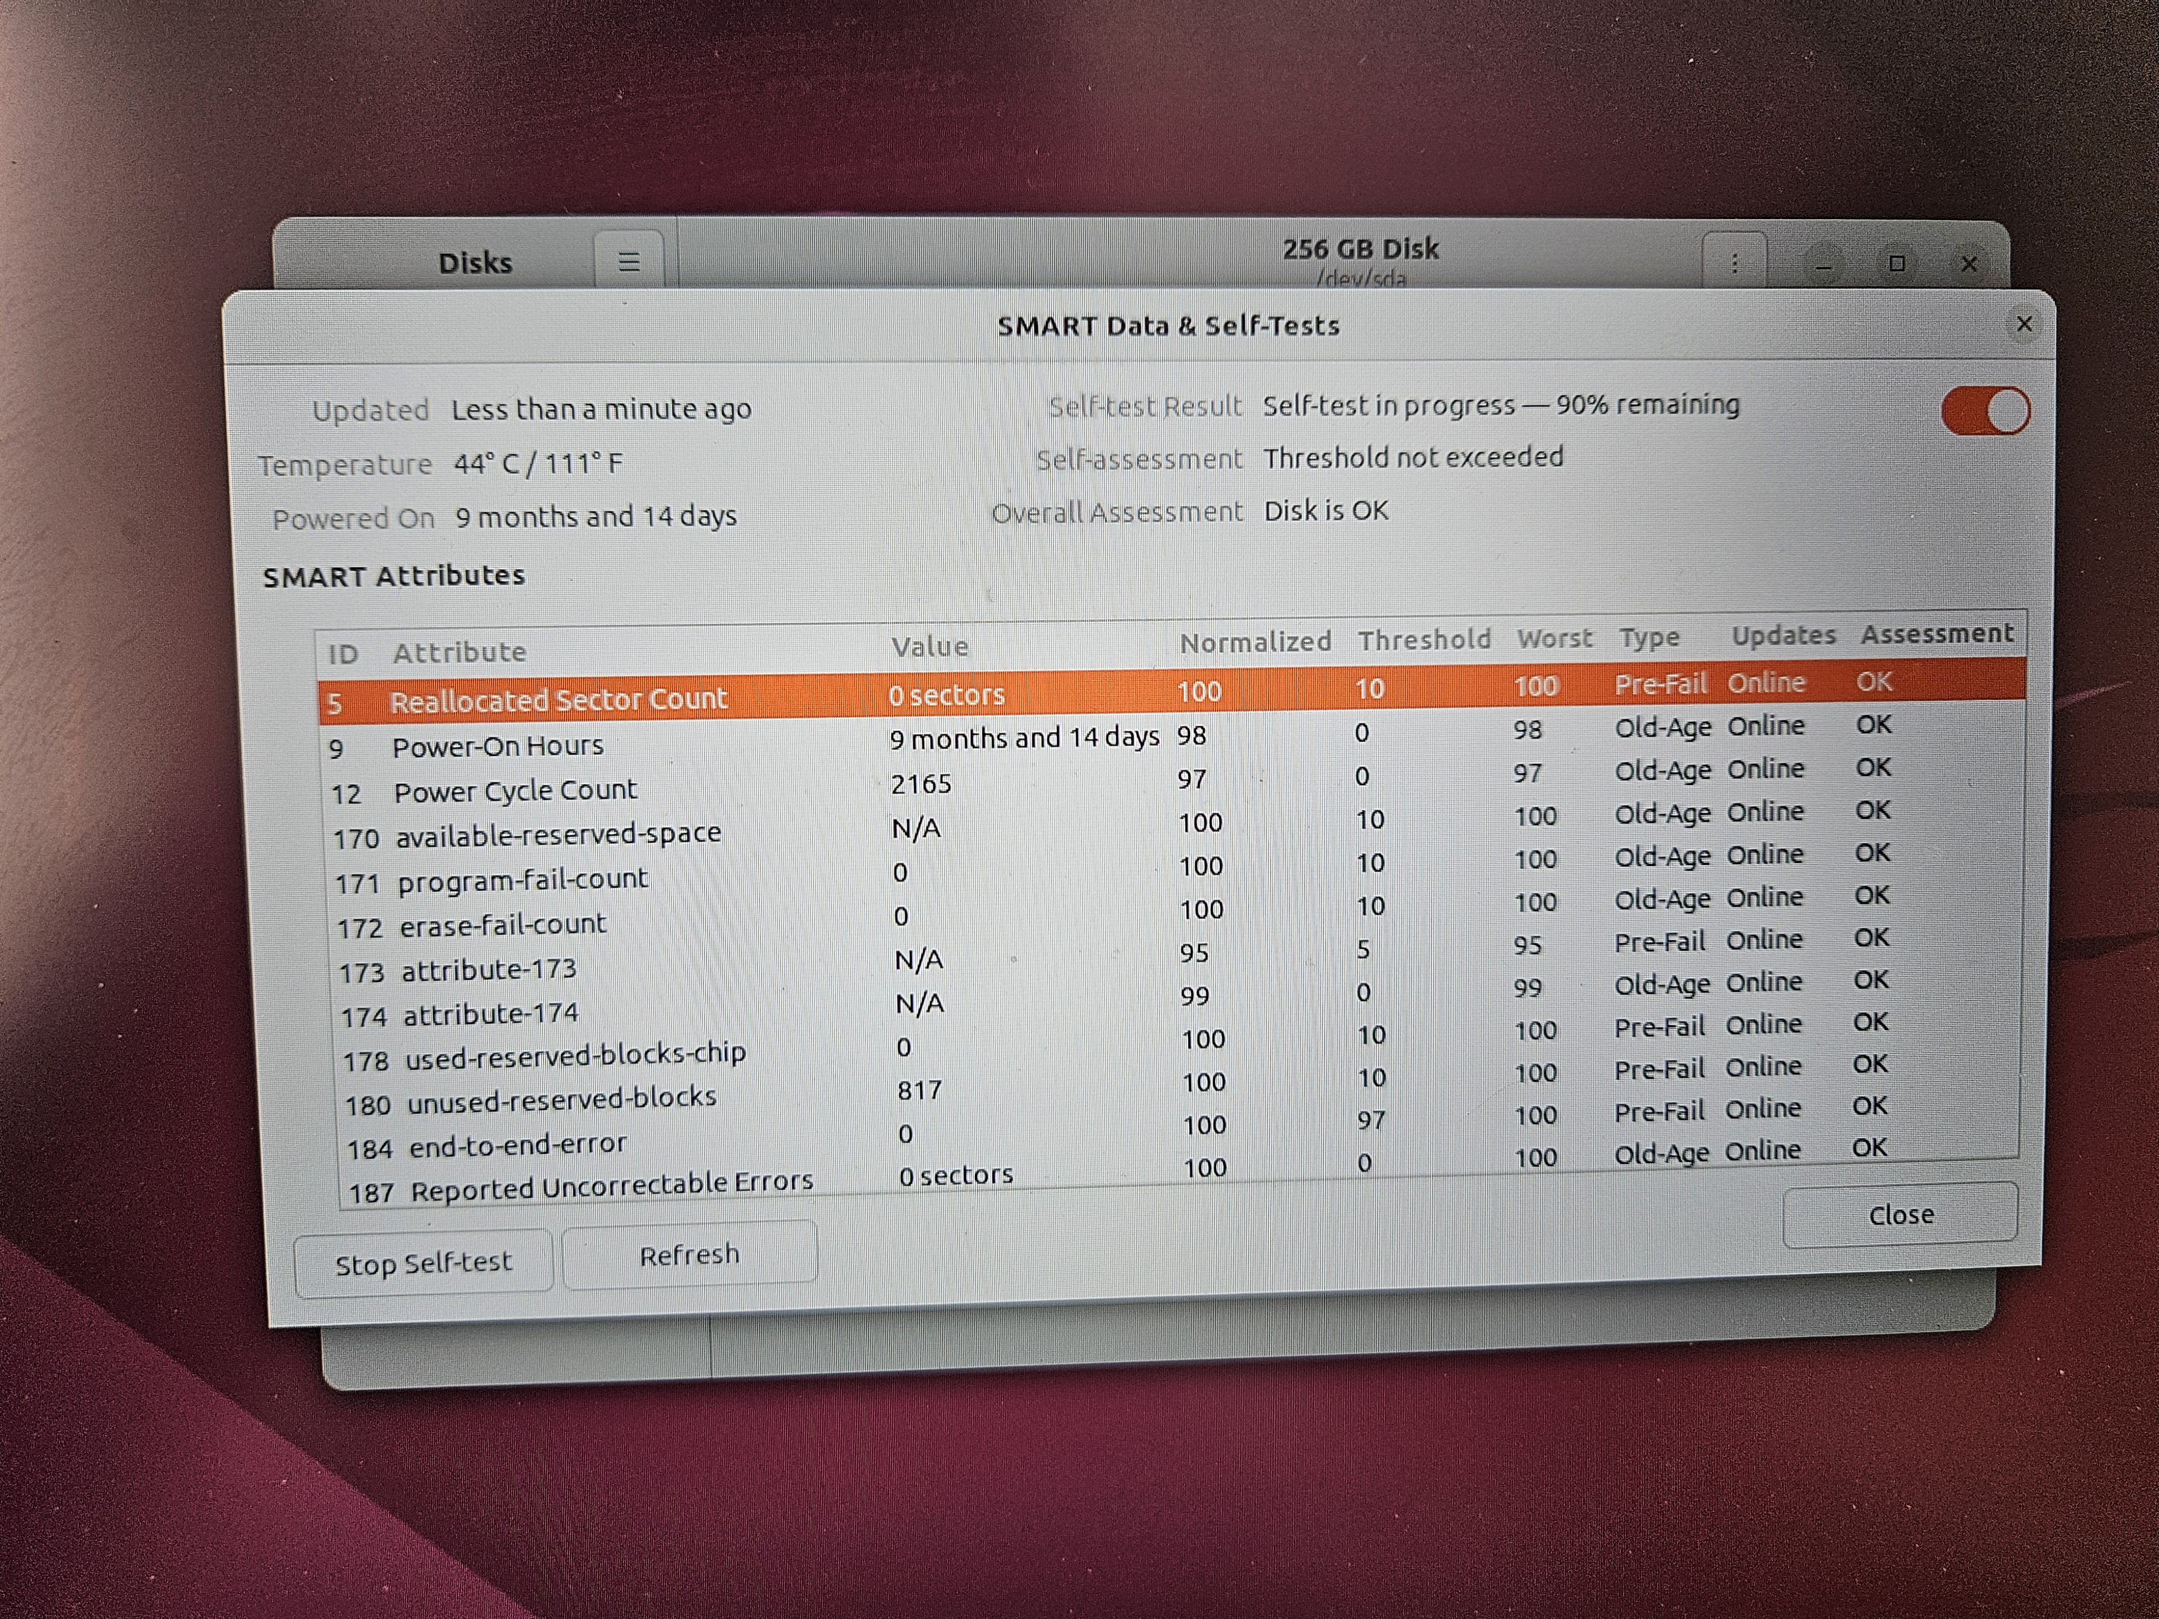Click the Stop Self-test button
Image resolution: width=2159 pixels, height=1619 pixels.
tap(423, 1264)
